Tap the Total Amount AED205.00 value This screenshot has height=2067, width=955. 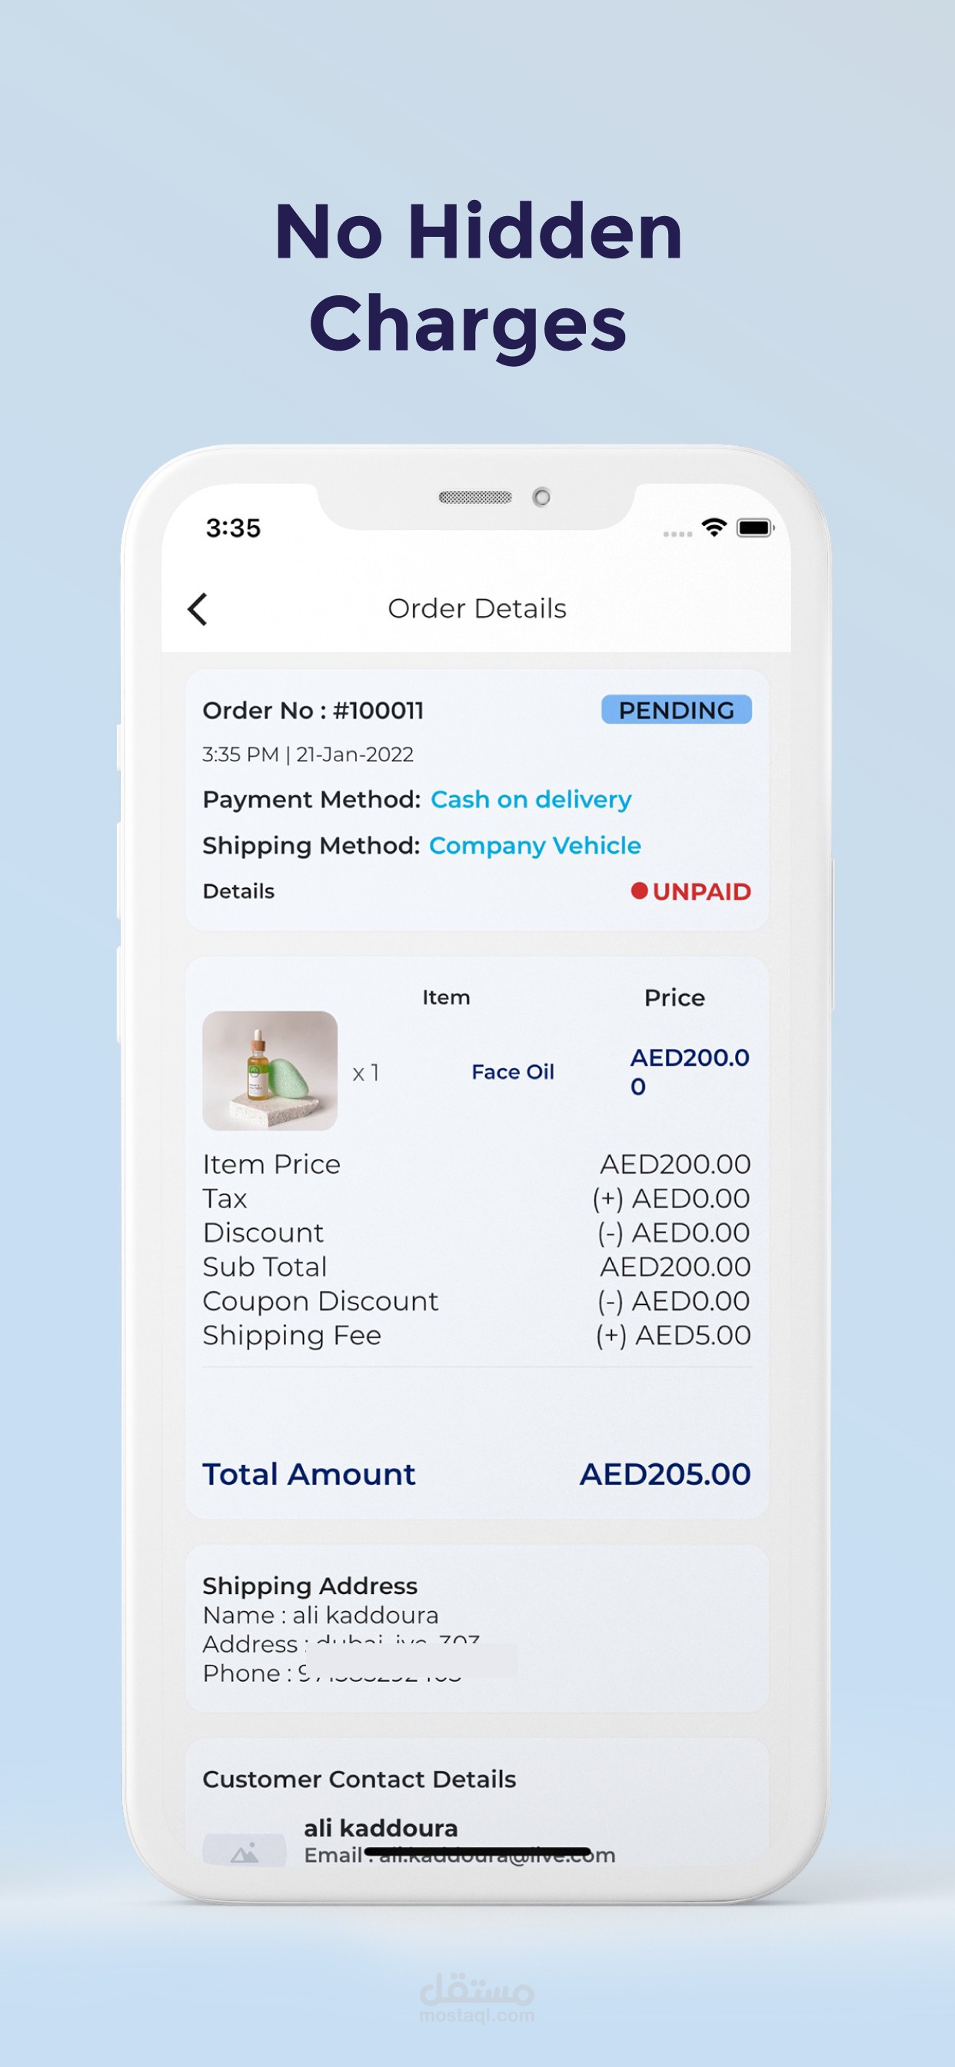tap(664, 1474)
